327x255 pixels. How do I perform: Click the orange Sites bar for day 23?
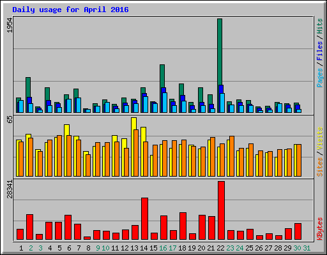pos(232,156)
